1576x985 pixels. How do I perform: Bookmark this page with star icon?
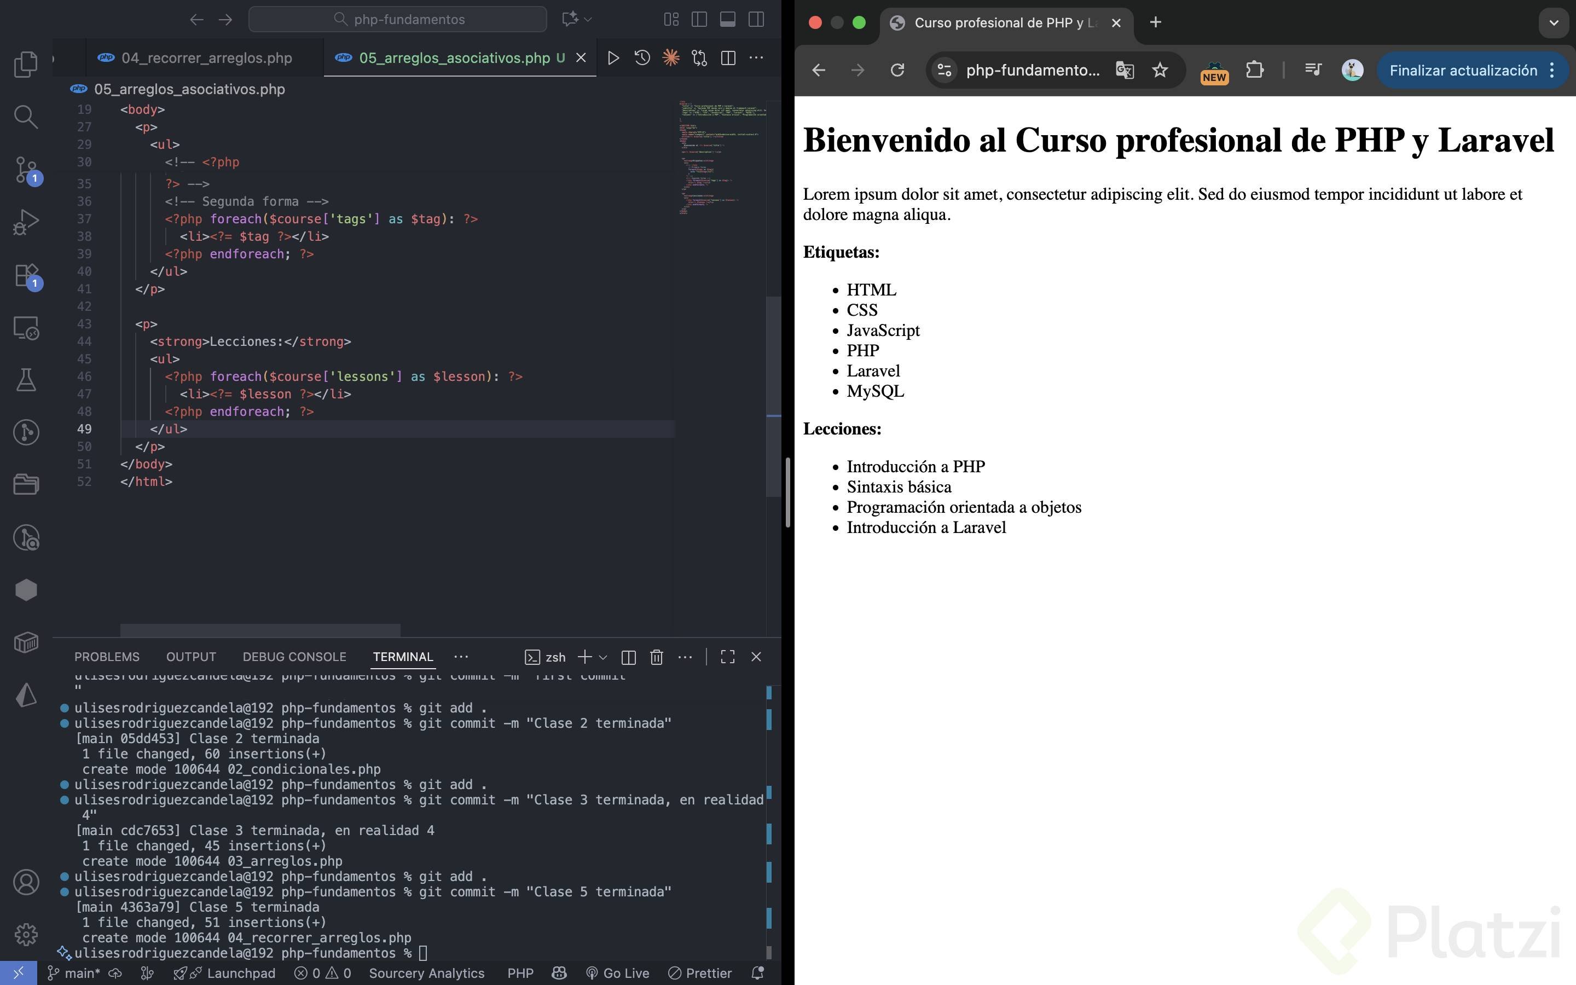[x=1160, y=71]
